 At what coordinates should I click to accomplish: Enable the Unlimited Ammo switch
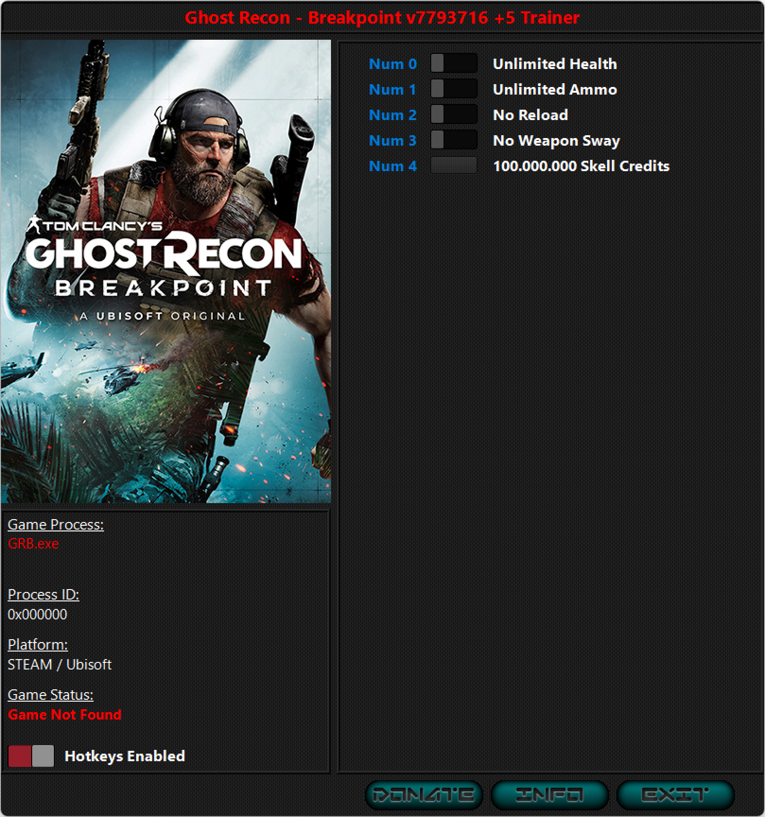pyautogui.click(x=454, y=89)
